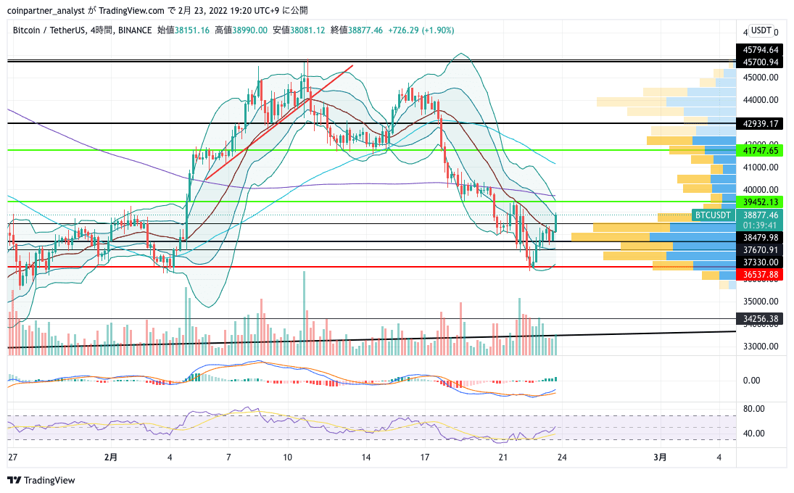Select the 45794.64 price level label
Screen dimensions: 794x493
point(760,49)
